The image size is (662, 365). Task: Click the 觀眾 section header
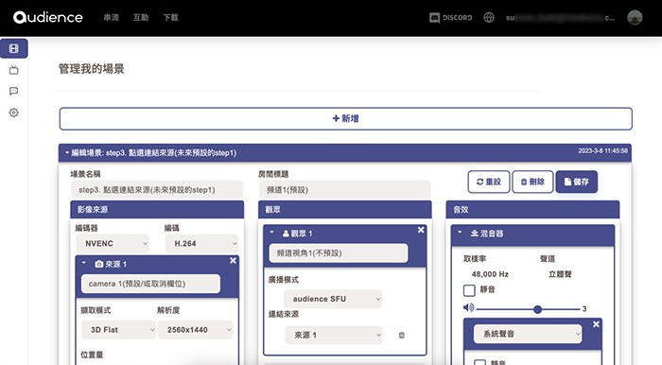[344, 209]
